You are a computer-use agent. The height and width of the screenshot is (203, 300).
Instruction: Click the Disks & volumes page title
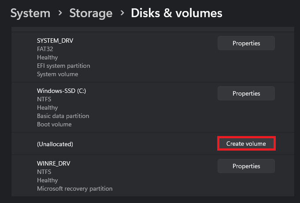point(176,13)
